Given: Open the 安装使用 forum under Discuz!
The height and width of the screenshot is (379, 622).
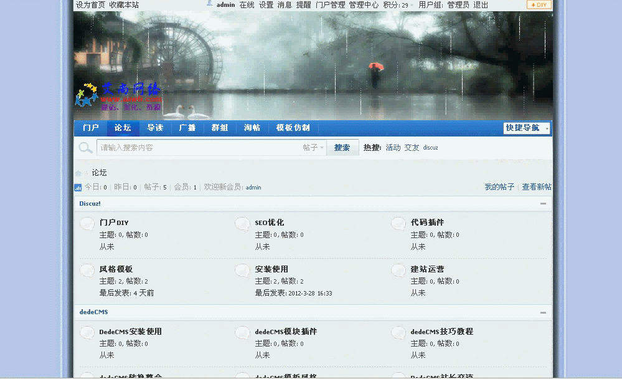Looking at the screenshot, I should pos(271,269).
